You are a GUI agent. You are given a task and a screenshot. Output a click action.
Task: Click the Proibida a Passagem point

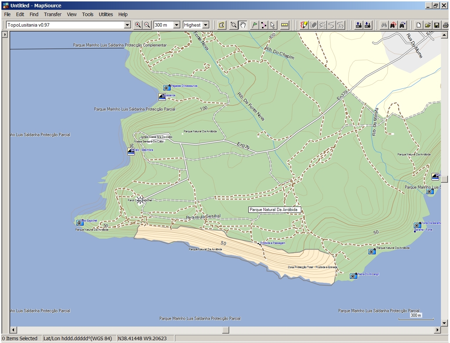[x=259, y=243]
